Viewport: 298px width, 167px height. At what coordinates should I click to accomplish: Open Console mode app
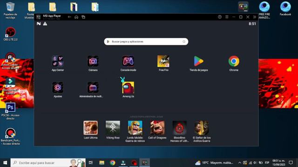[128, 61]
